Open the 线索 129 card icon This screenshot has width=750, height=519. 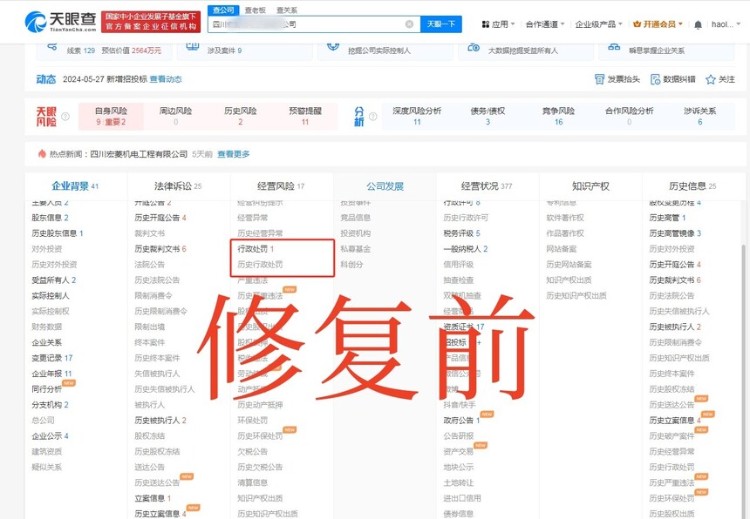pyautogui.click(x=51, y=48)
